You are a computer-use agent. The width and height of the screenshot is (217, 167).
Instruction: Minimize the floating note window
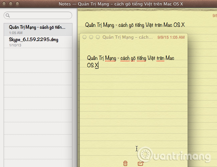click(91, 37)
